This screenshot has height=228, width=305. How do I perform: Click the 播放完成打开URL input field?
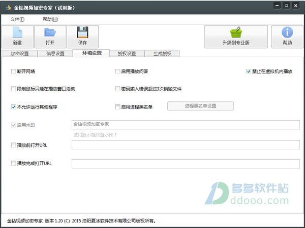coord(186,164)
